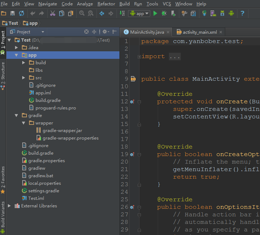Image resolution: width=260 pixels, height=235 pixels.
Task: Select gradle-wrapper.properties in the project tree
Action: click(x=70, y=138)
